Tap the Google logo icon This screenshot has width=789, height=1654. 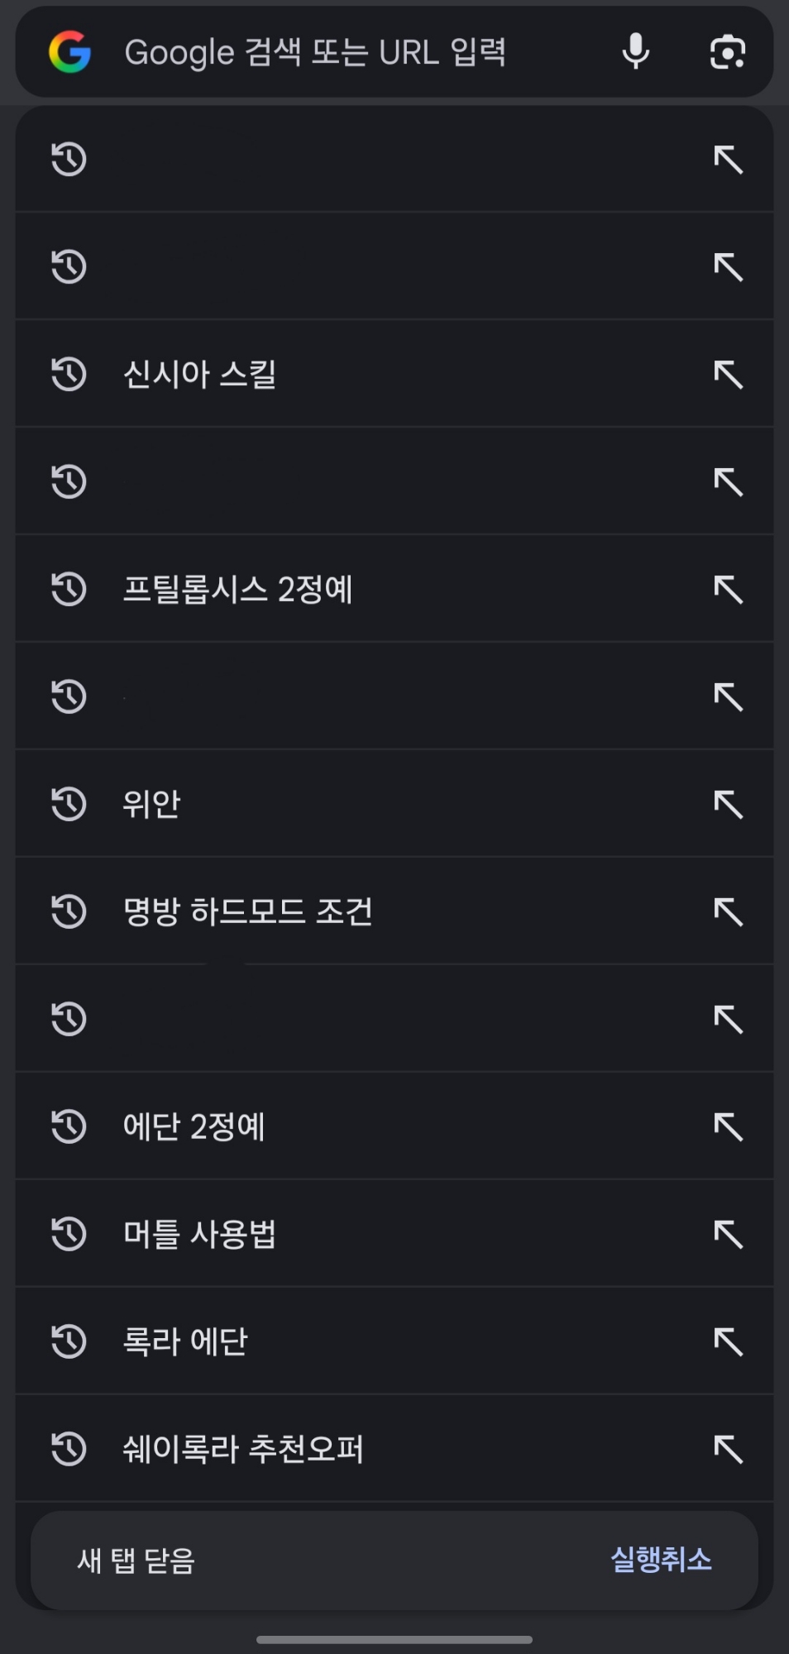pos(69,52)
